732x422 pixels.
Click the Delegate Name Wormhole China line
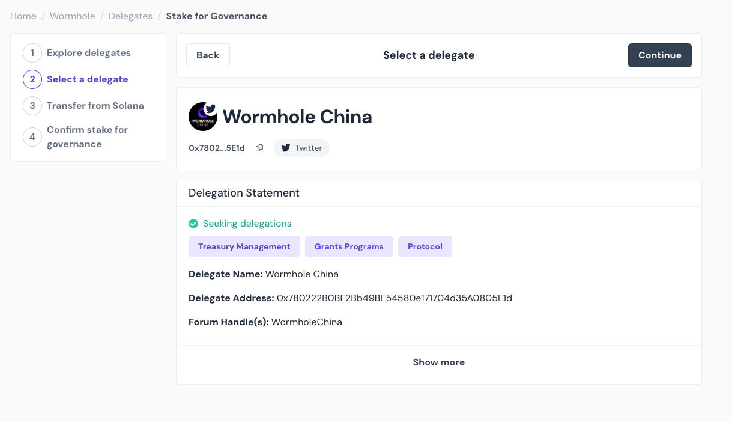(x=264, y=274)
